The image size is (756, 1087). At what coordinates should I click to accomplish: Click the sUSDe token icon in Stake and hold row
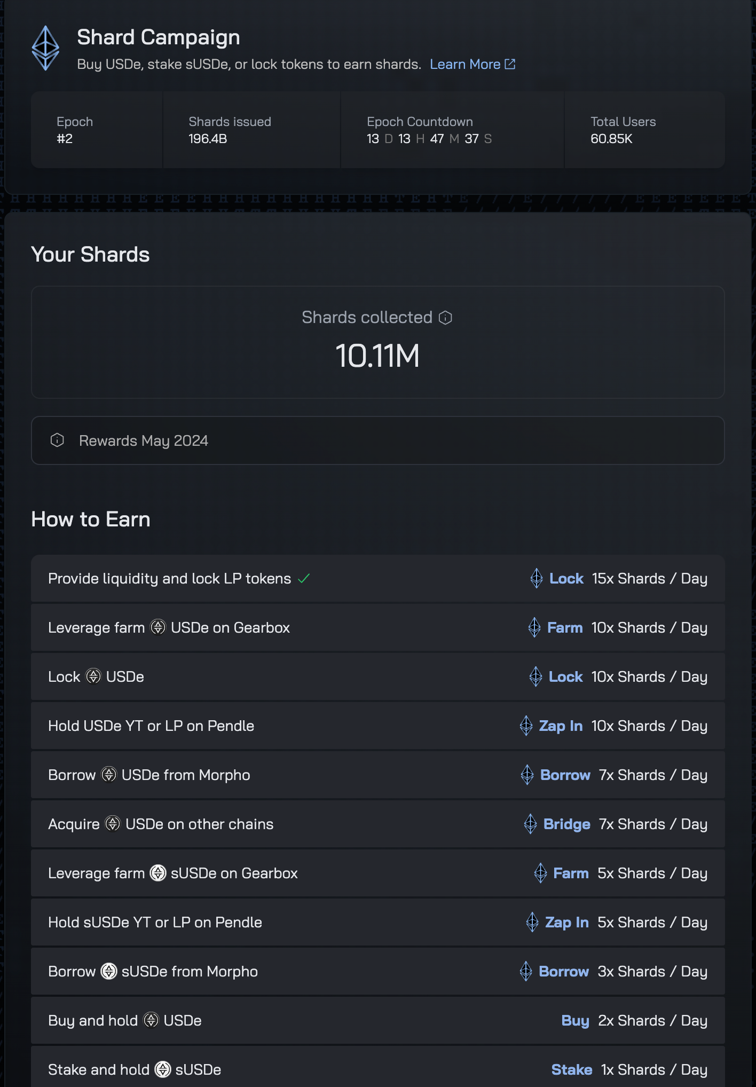pyautogui.click(x=163, y=1069)
